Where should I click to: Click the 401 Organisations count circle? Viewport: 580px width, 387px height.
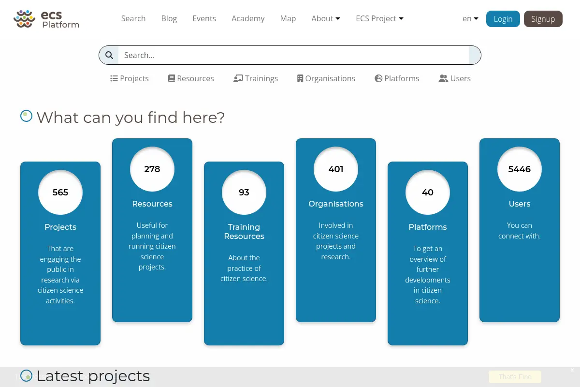point(336,169)
